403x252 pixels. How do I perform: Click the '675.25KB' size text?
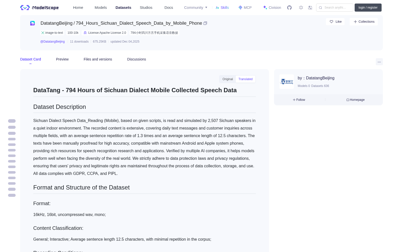point(99,42)
